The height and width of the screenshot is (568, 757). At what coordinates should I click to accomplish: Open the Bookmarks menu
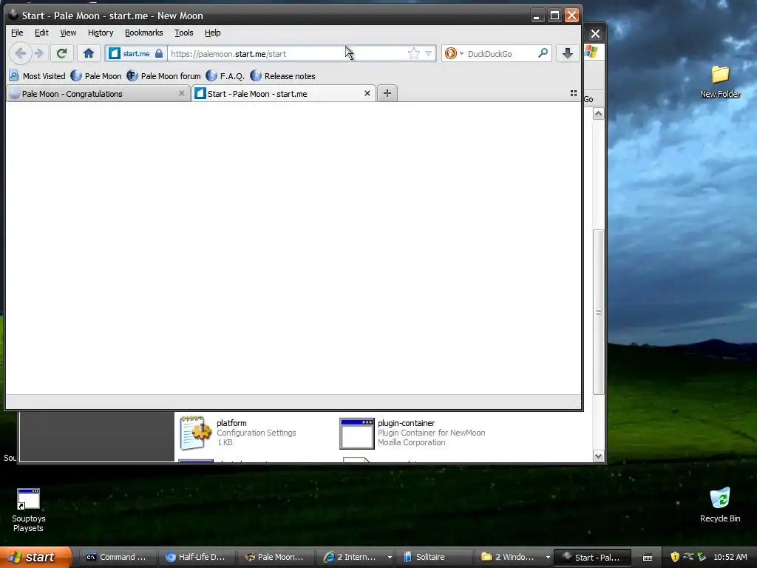pos(144,33)
